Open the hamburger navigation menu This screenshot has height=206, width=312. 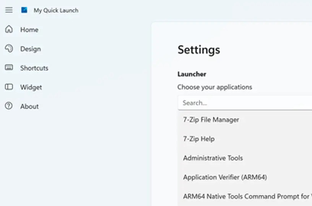pyautogui.click(x=9, y=10)
